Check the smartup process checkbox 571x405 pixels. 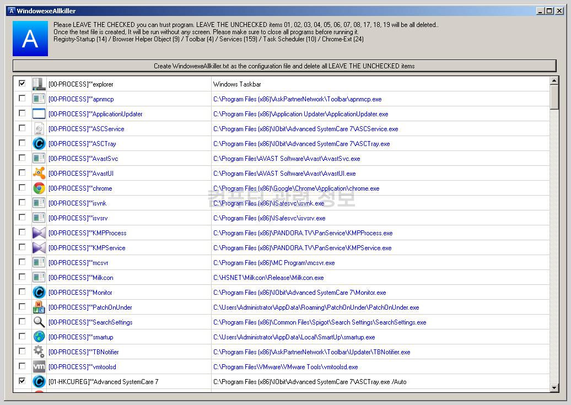[x=22, y=336]
